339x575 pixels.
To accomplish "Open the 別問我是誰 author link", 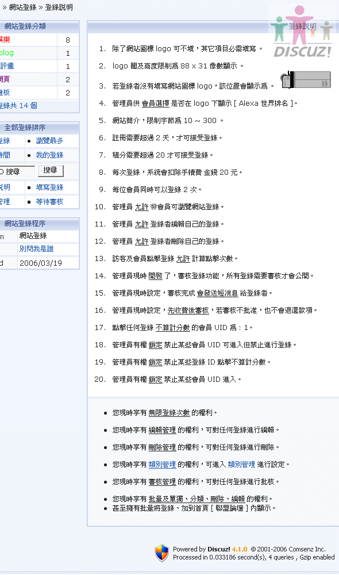I will pyautogui.click(x=36, y=249).
